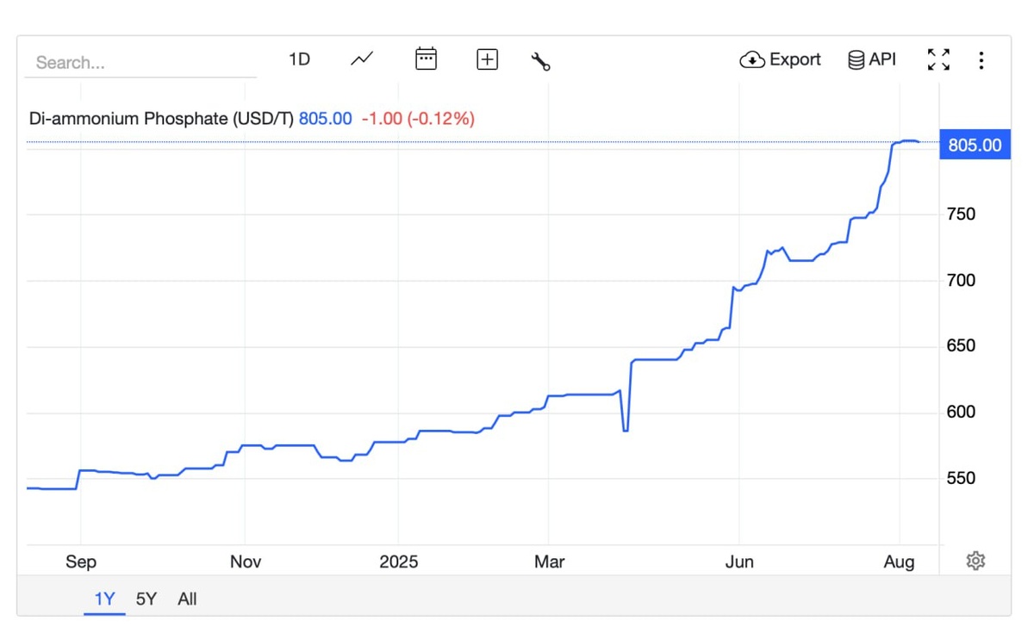The width and height of the screenshot is (1034, 627).
Task: Click the Jun label on time axis
Action: 739,562
